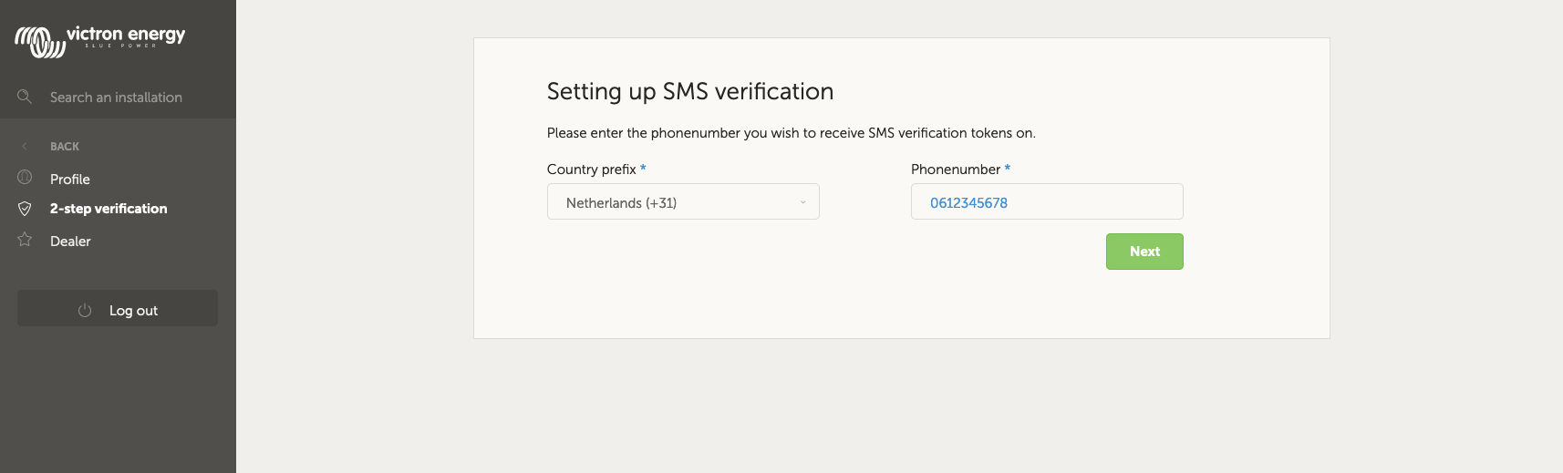Go back using the BACK label
Image resolution: width=1563 pixels, height=473 pixels.
click(x=65, y=147)
